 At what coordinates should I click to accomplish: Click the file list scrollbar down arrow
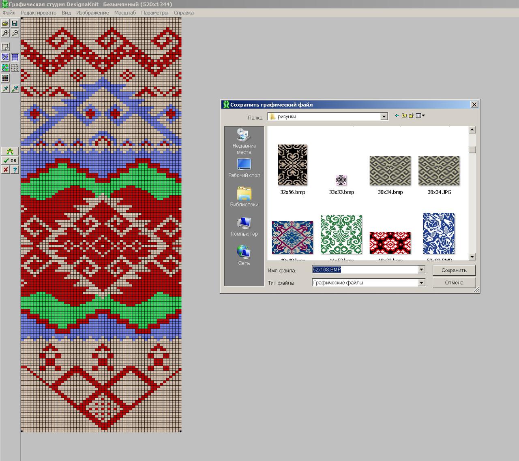point(472,256)
